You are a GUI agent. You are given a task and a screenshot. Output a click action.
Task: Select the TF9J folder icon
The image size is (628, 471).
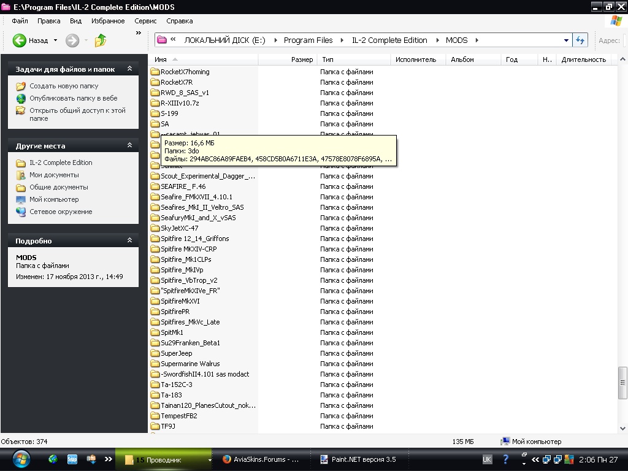[x=155, y=426]
